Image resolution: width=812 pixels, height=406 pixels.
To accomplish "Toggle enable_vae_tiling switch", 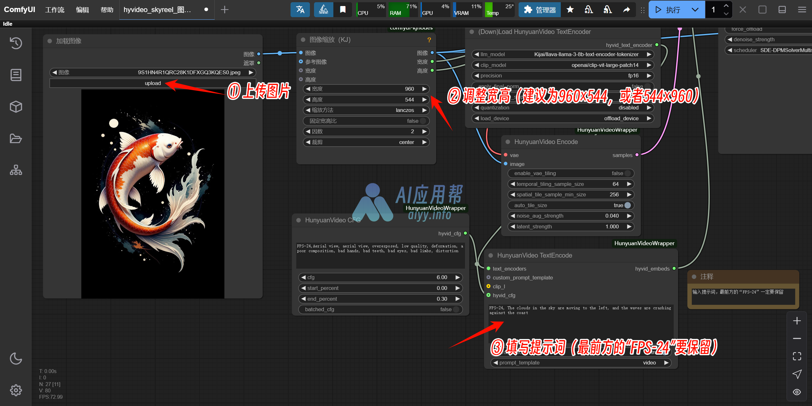I will 571,173.
